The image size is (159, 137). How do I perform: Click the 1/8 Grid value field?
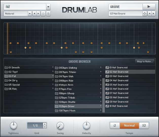point(35,126)
